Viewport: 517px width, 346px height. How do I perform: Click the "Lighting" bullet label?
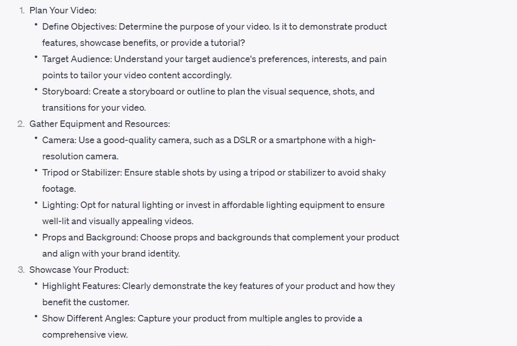(x=60, y=205)
